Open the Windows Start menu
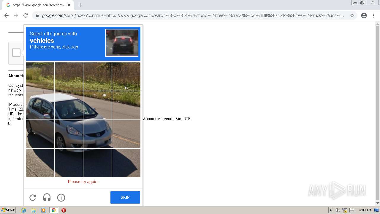Viewport: 380px width, 214px height. (8, 210)
